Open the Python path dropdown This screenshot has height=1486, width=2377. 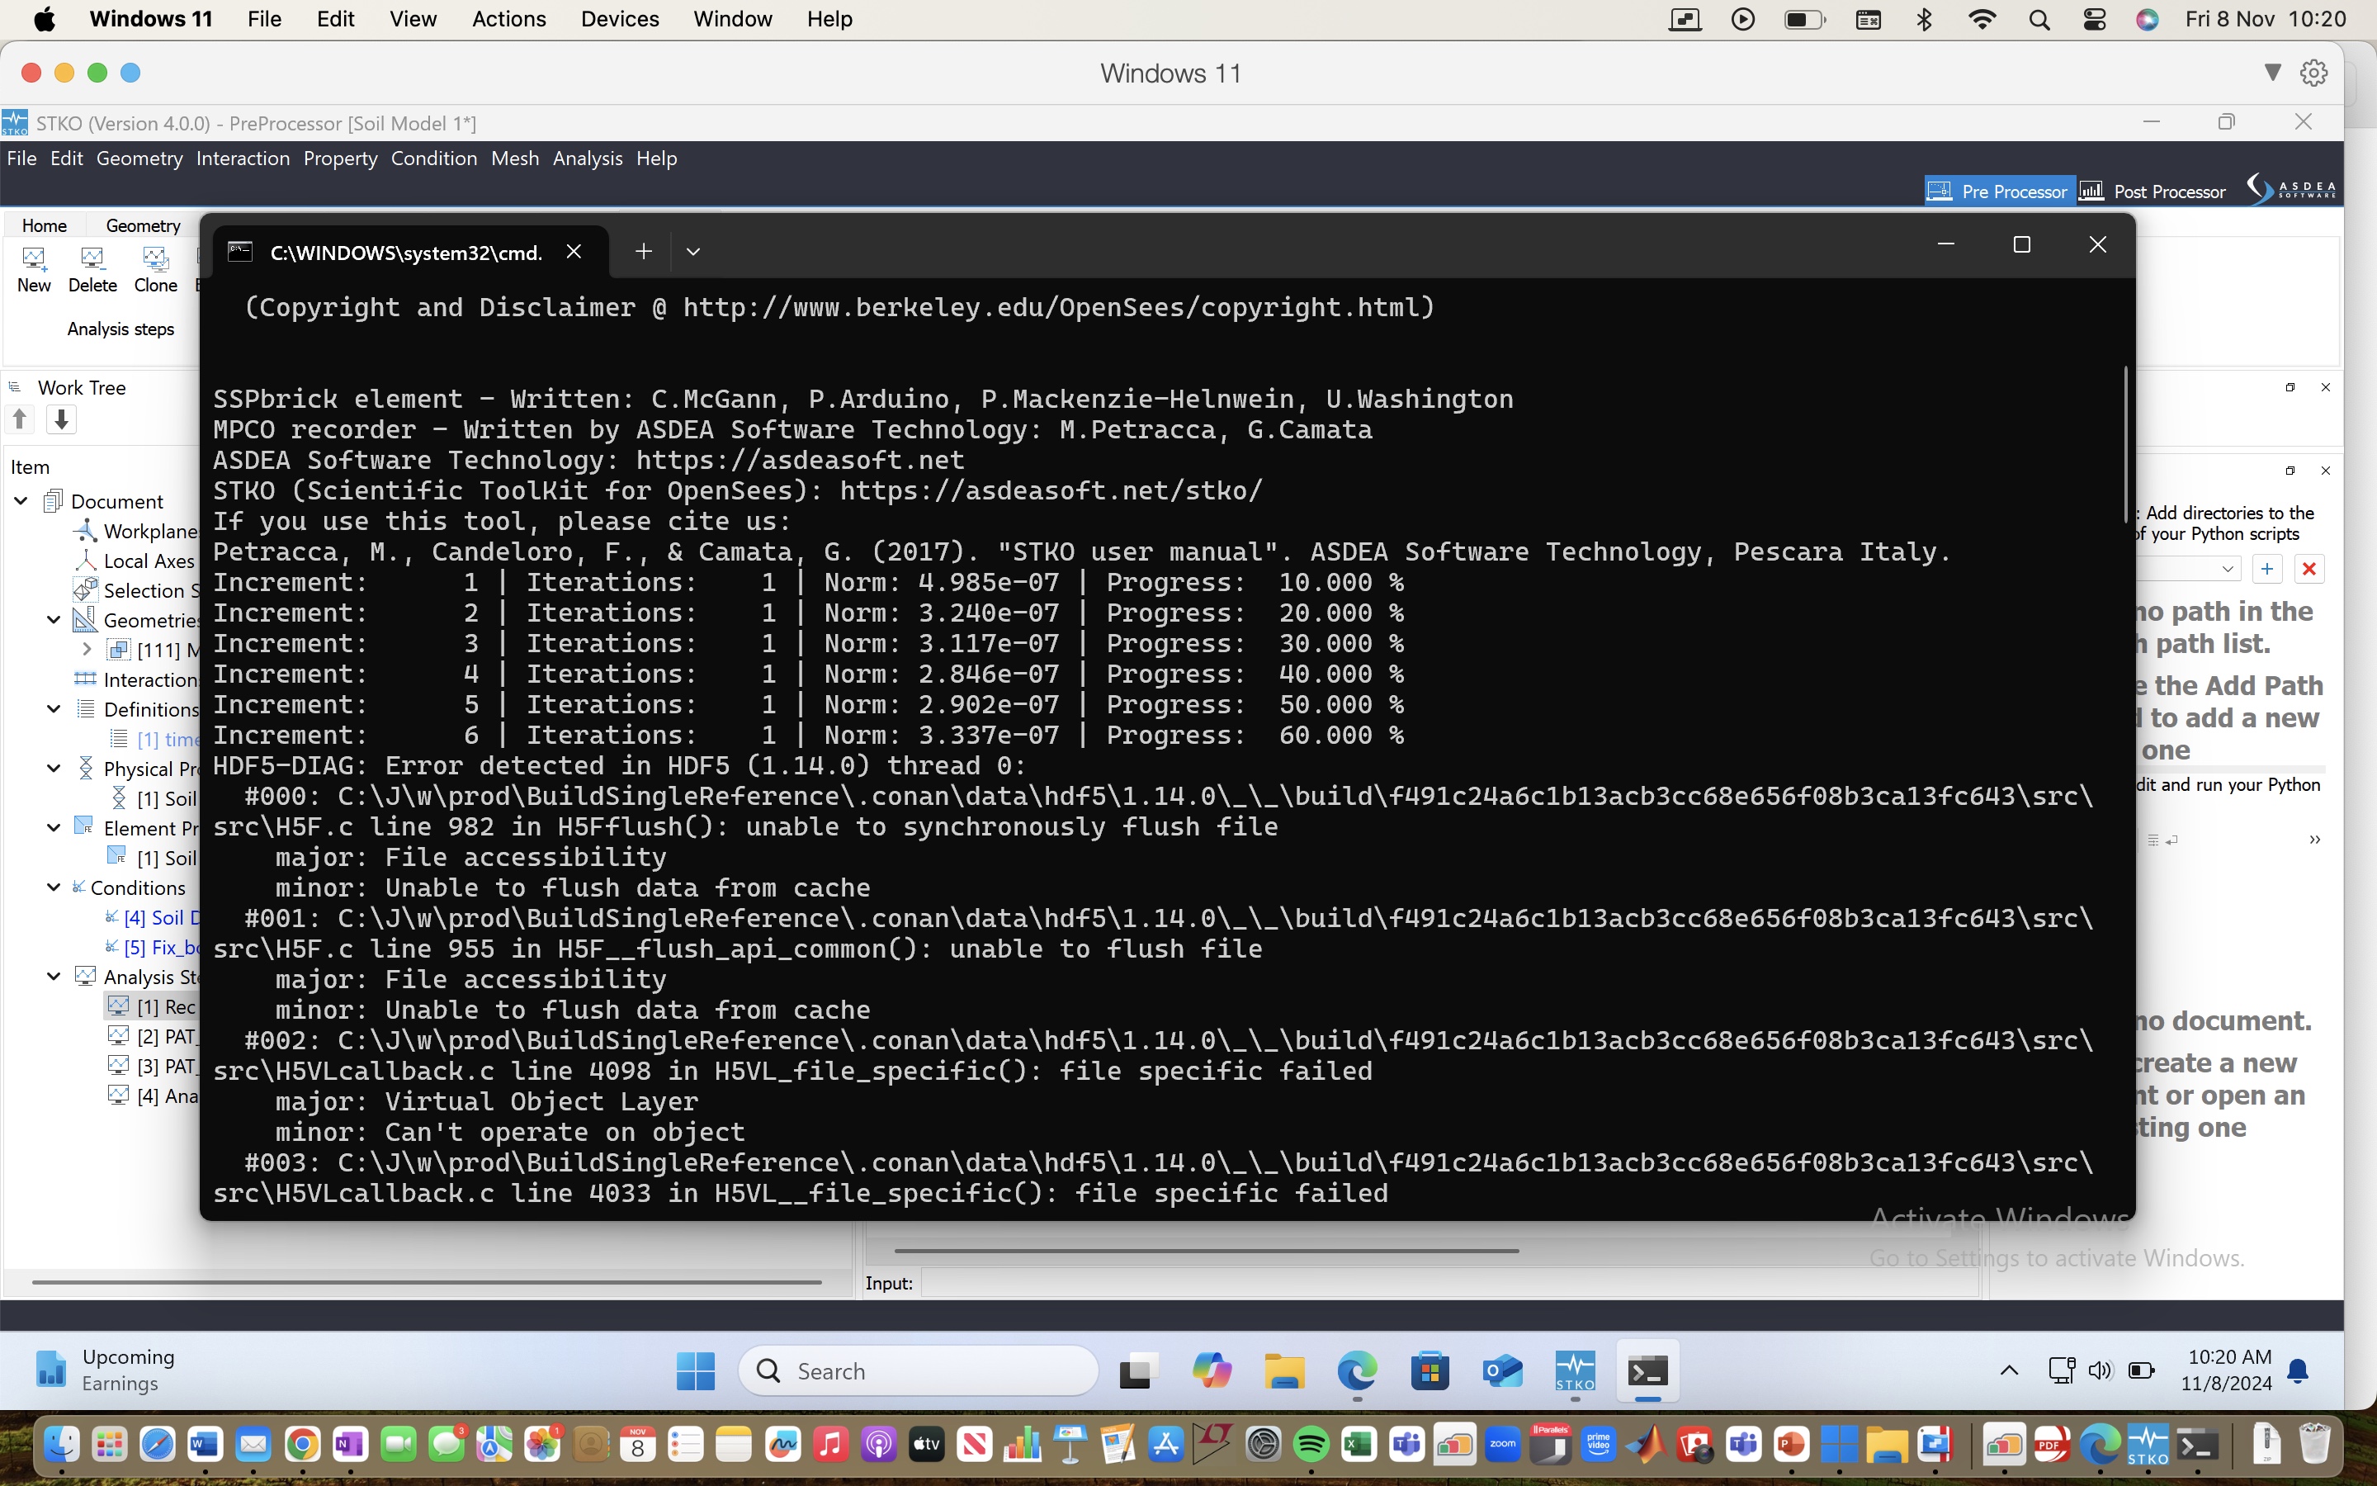tap(2227, 569)
